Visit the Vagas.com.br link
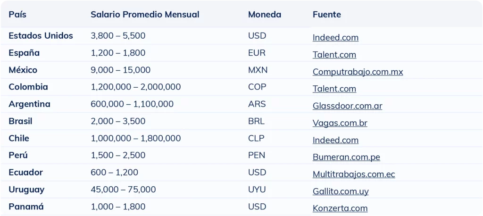The height and width of the screenshot is (216, 483). (x=340, y=124)
